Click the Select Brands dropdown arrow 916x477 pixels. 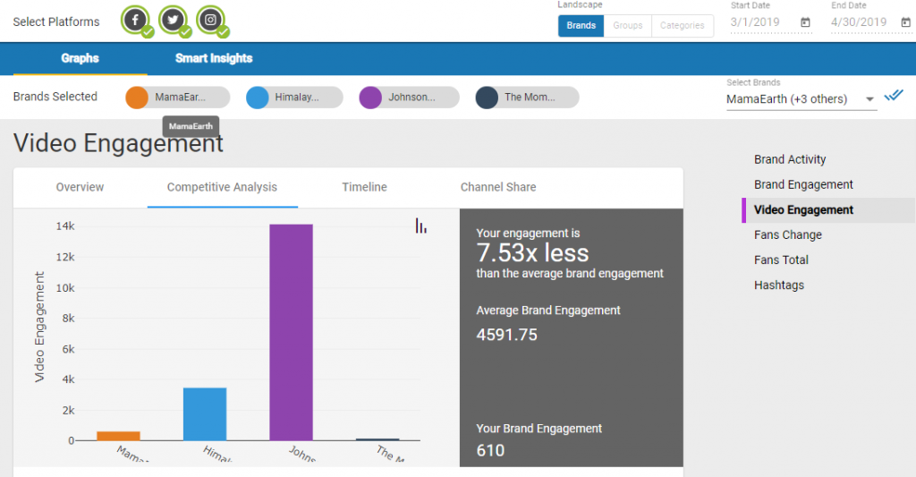(869, 99)
